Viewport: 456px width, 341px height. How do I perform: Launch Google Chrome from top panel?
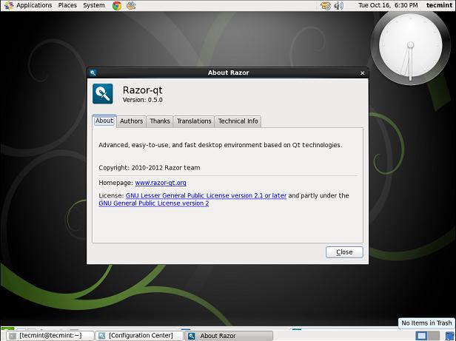117,5
